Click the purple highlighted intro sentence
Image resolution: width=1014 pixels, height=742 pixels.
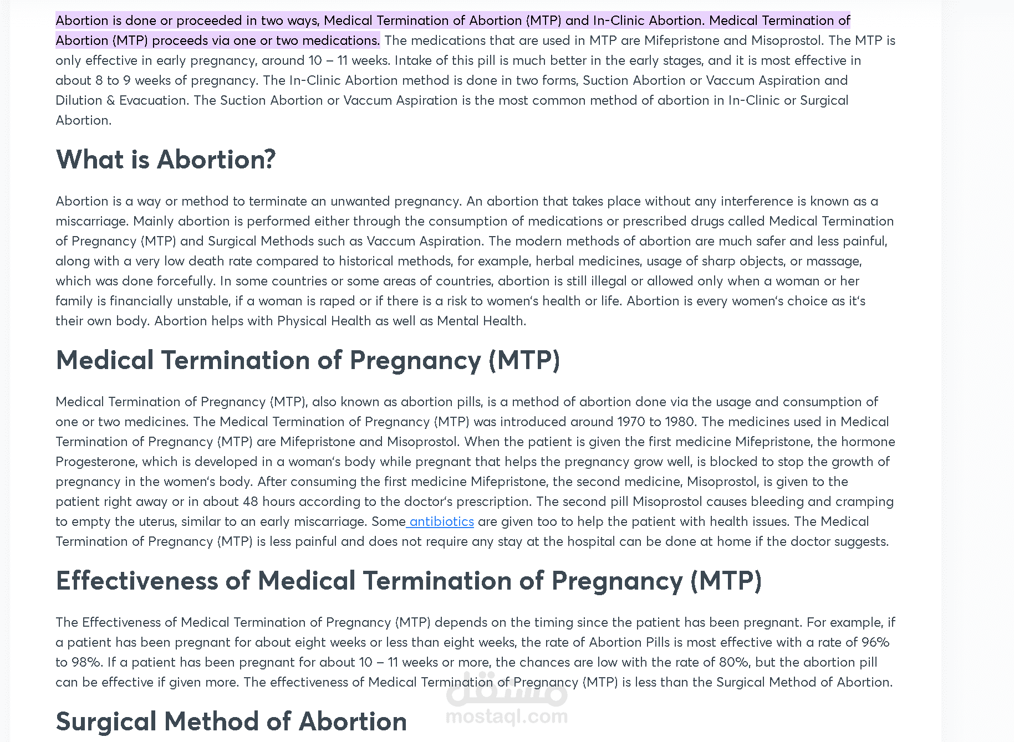point(452,30)
